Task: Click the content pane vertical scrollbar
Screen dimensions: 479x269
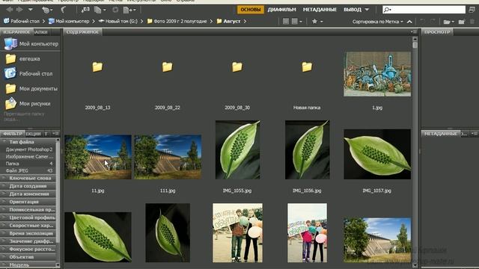Action: 415,152
